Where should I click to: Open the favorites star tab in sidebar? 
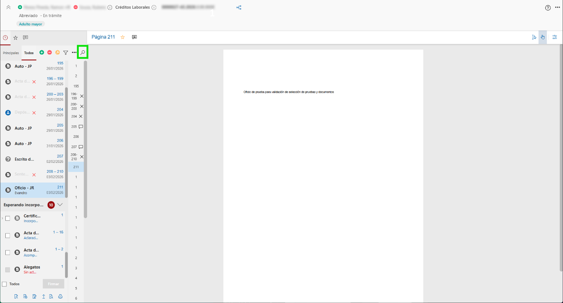pyautogui.click(x=16, y=37)
